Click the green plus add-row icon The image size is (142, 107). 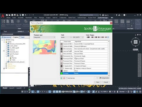click(61, 78)
